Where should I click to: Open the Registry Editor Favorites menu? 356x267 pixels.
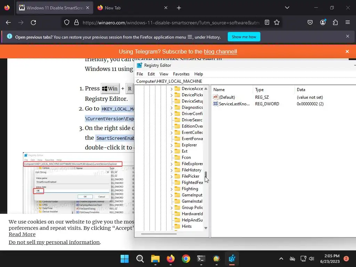181,74
